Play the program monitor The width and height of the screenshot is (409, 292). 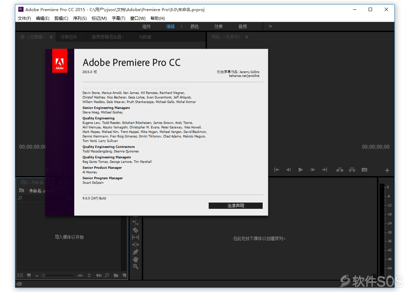coord(301,170)
